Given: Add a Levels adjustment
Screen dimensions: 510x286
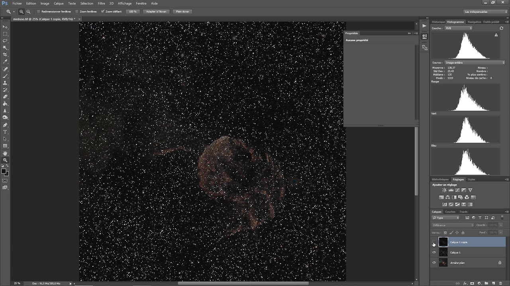Looking at the screenshot, I should (x=451, y=190).
